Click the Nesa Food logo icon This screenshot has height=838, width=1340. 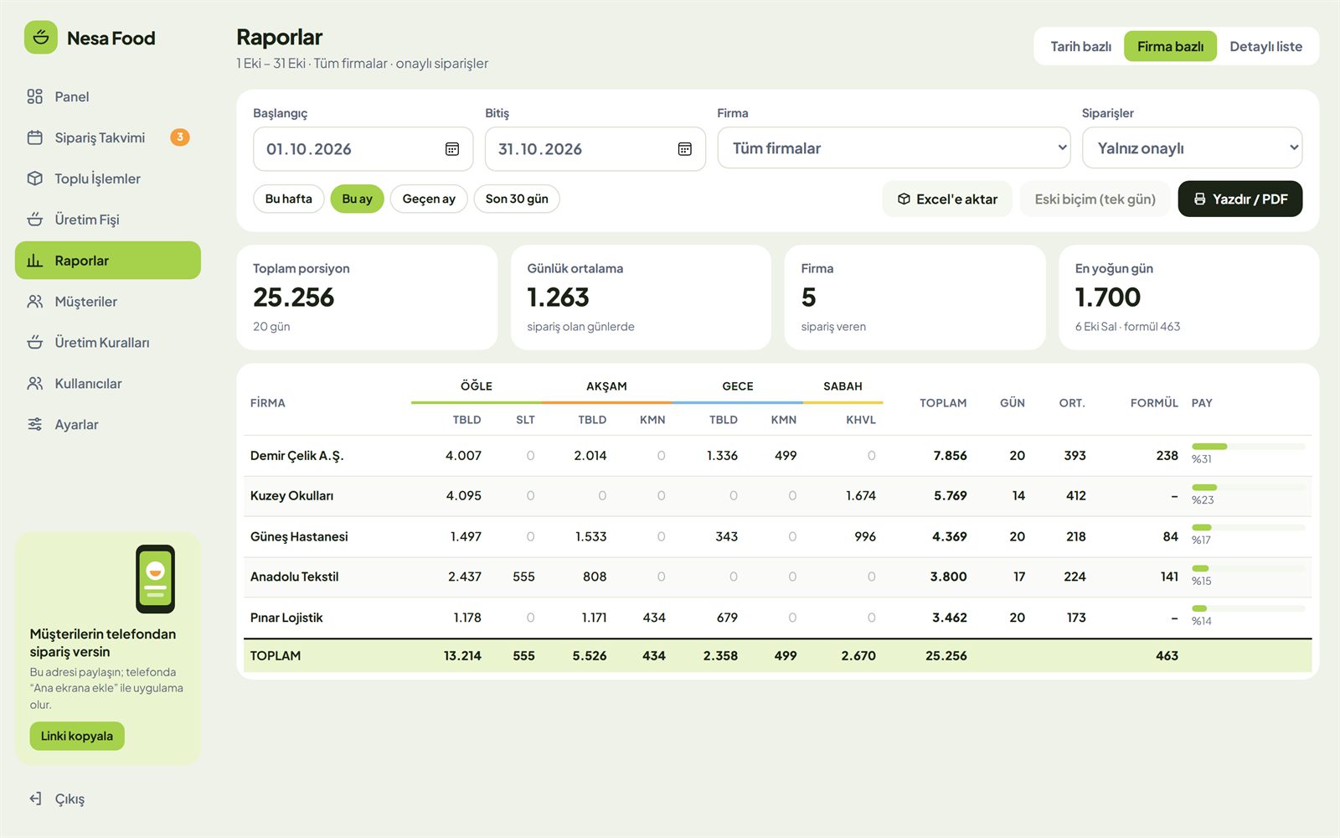click(41, 38)
